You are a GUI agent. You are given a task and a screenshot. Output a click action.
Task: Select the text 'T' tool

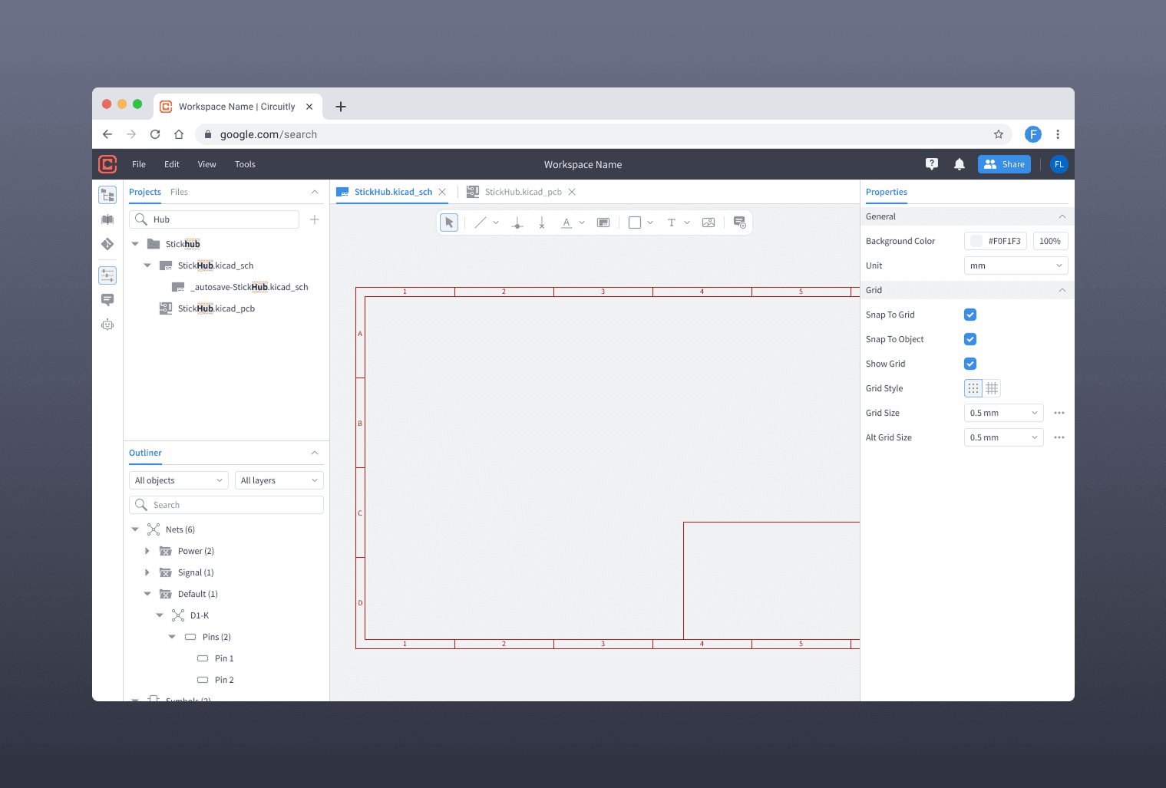click(x=672, y=223)
